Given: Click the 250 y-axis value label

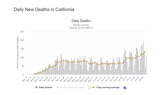Looking at the screenshot, I should (22, 32).
